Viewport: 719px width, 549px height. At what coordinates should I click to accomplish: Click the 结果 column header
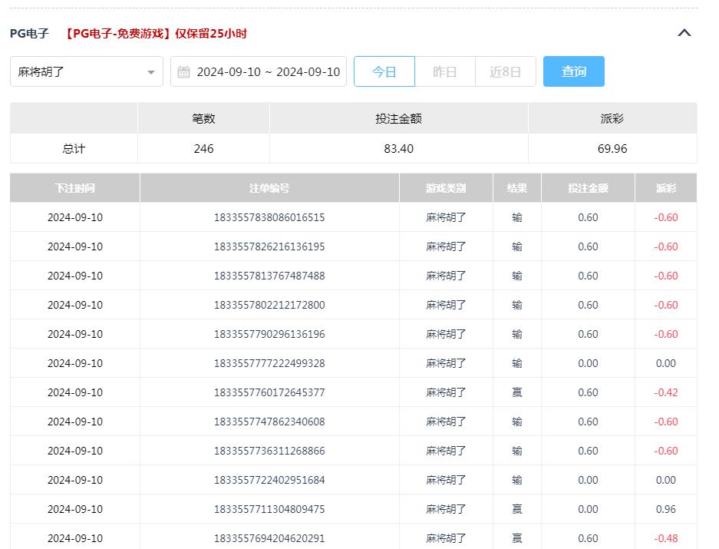tap(517, 187)
